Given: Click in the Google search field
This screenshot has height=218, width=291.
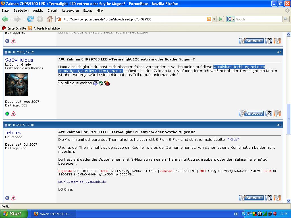Looking at the screenshot, I should click(259, 19).
